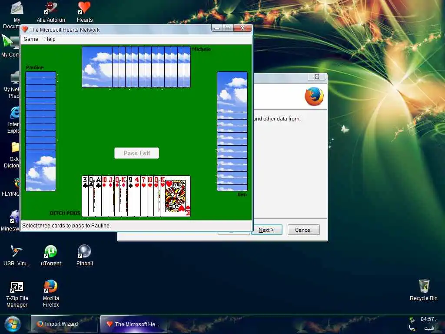This screenshot has width=445, height=334.
Task: Switch to Import Wizard taskbar button
Action: click(x=64, y=324)
